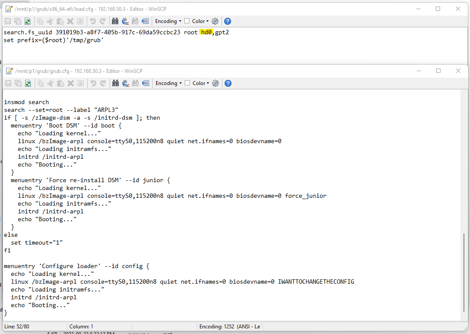Click the Select All icon in the grub.cfg toolbar
This screenshot has height=334, width=470.
[x=81, y=83]
